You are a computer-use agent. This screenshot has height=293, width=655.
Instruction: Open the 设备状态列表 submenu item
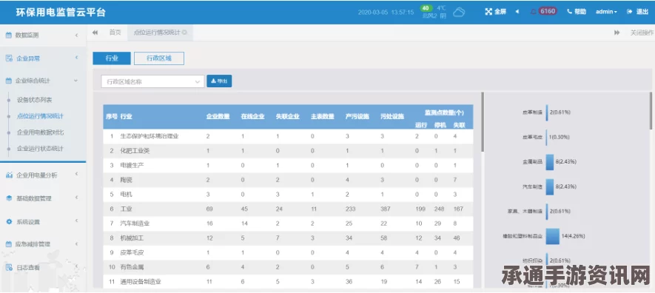35,100
